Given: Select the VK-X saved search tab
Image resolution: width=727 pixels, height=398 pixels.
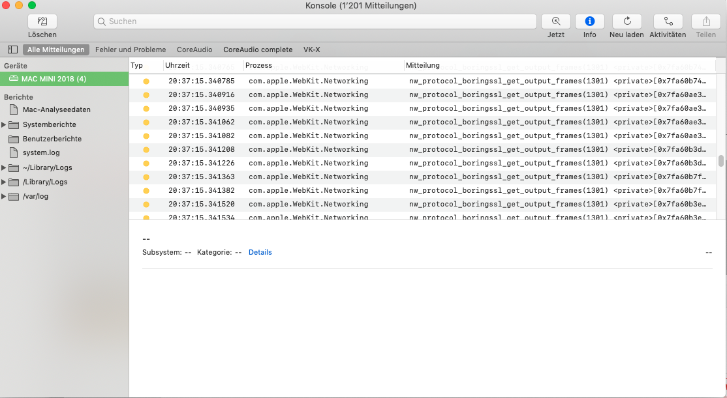Looking at the screenshot, I should click(x=311, y=50).
